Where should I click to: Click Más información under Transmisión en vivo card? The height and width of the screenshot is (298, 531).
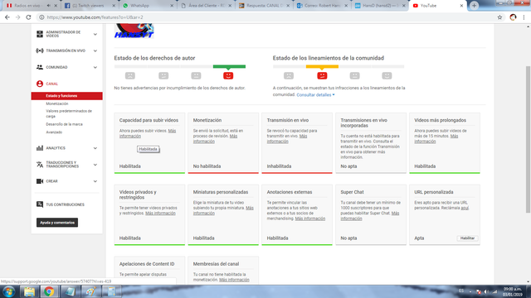[286, 139]
